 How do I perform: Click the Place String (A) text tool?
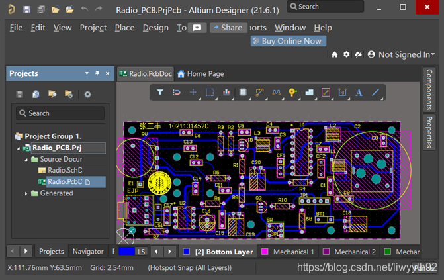[x=359, y=93]
